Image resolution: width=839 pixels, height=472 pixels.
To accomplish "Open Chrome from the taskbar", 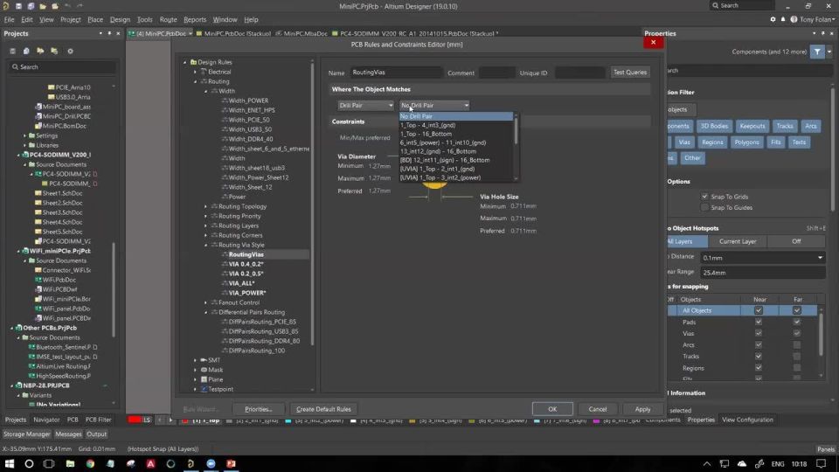I will coord(90,463).
